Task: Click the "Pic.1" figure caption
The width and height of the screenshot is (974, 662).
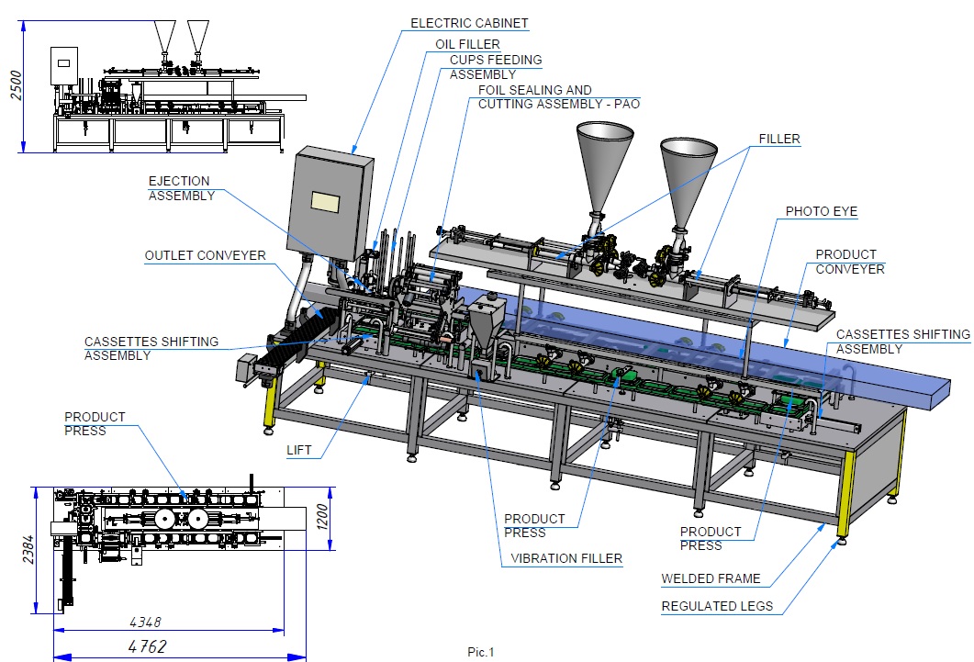Action: (480, 653)
